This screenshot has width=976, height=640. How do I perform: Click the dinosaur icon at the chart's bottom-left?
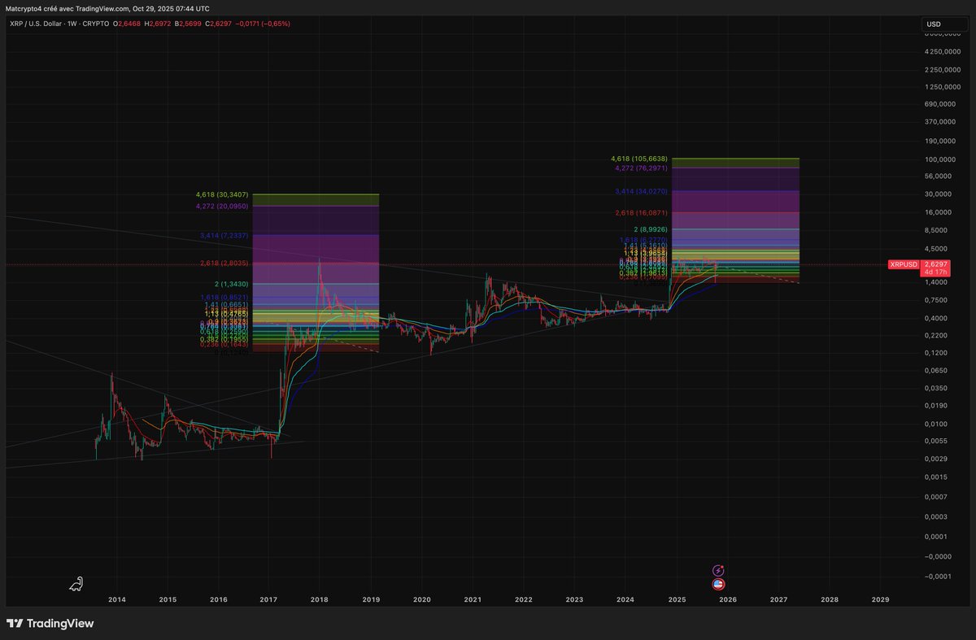76,583
